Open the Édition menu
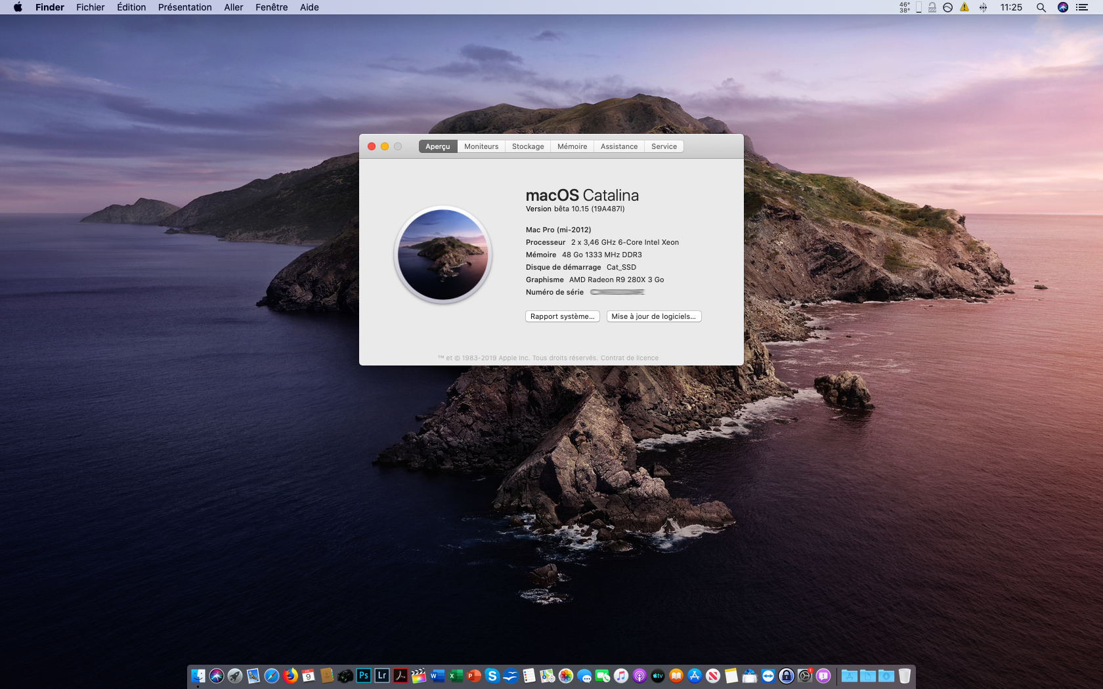 tap(131, 7)
